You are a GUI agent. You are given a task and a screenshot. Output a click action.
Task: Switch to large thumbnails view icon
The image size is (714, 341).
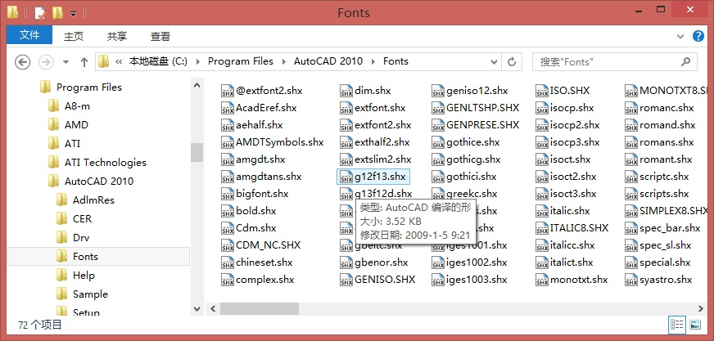pos(695,325)
